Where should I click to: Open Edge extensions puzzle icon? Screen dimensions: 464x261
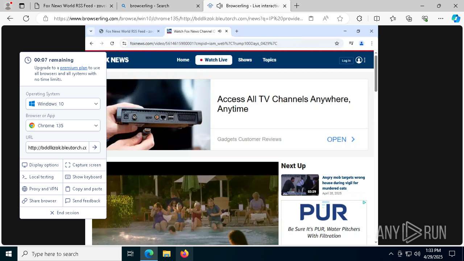click(359, 18)
